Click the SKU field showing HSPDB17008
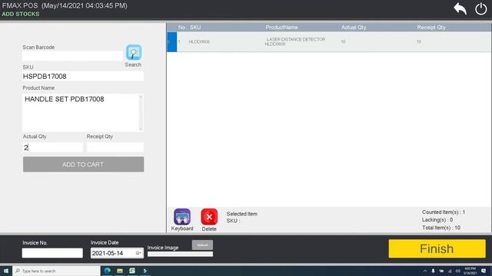This screenshot has height=276, width=492. pyautogui.click(x=83, y=76)
